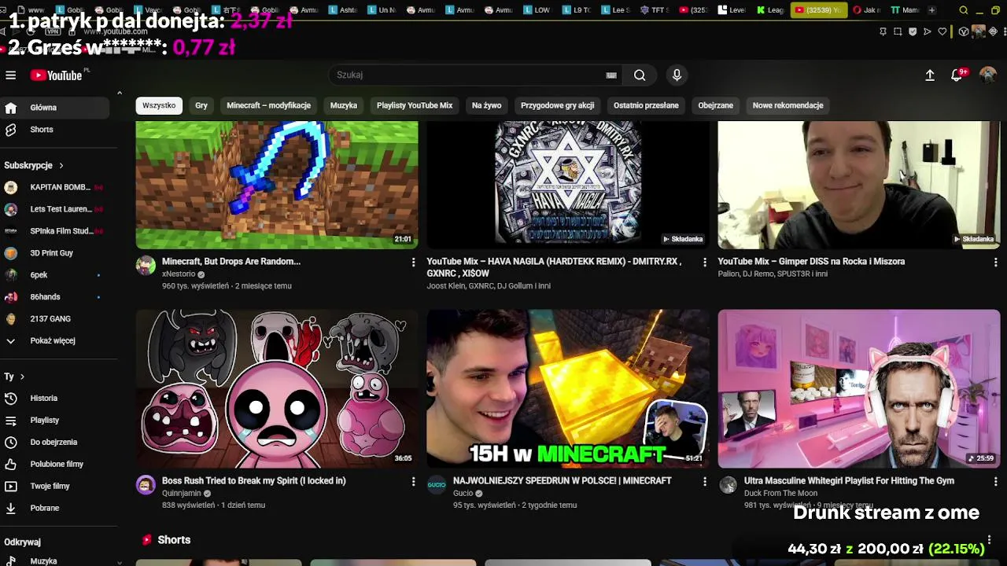1007x566 pixels.
Task: Open Polubione filmy liked videos
Action: click(x=55, y=465)
